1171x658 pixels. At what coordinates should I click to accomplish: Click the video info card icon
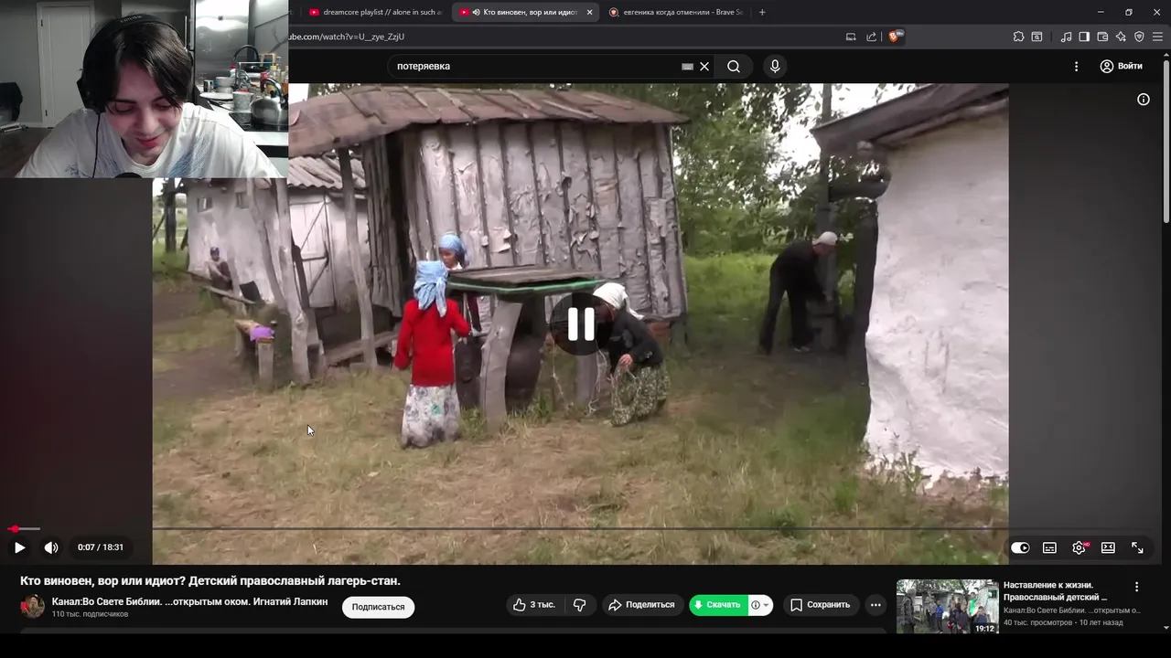click(1143, 100)
